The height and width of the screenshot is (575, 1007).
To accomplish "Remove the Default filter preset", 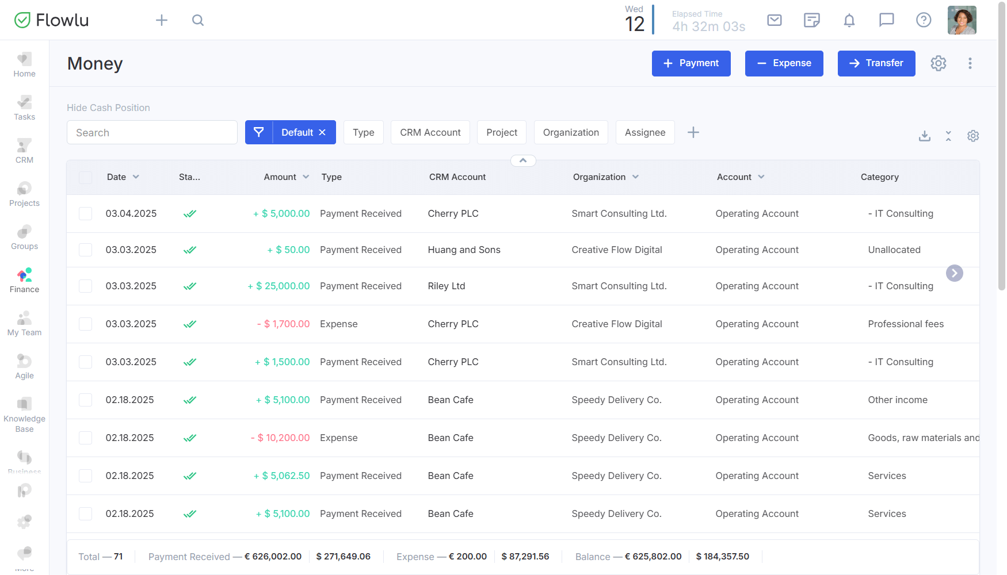I will [322, 132].
